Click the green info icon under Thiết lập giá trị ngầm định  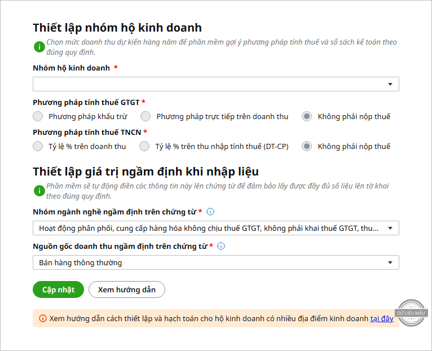pyautogui.click(x=38, y=191)
